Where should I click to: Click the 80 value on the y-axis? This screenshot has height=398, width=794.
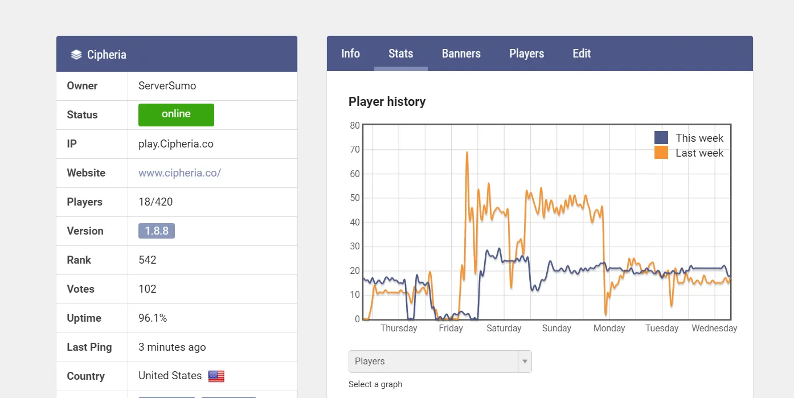click(355, 126)
